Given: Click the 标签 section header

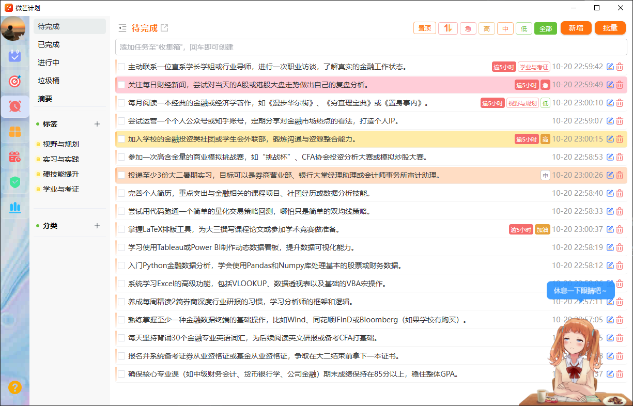Looking at the screenshot, I should pyautogui.click(x=50, y=124).
